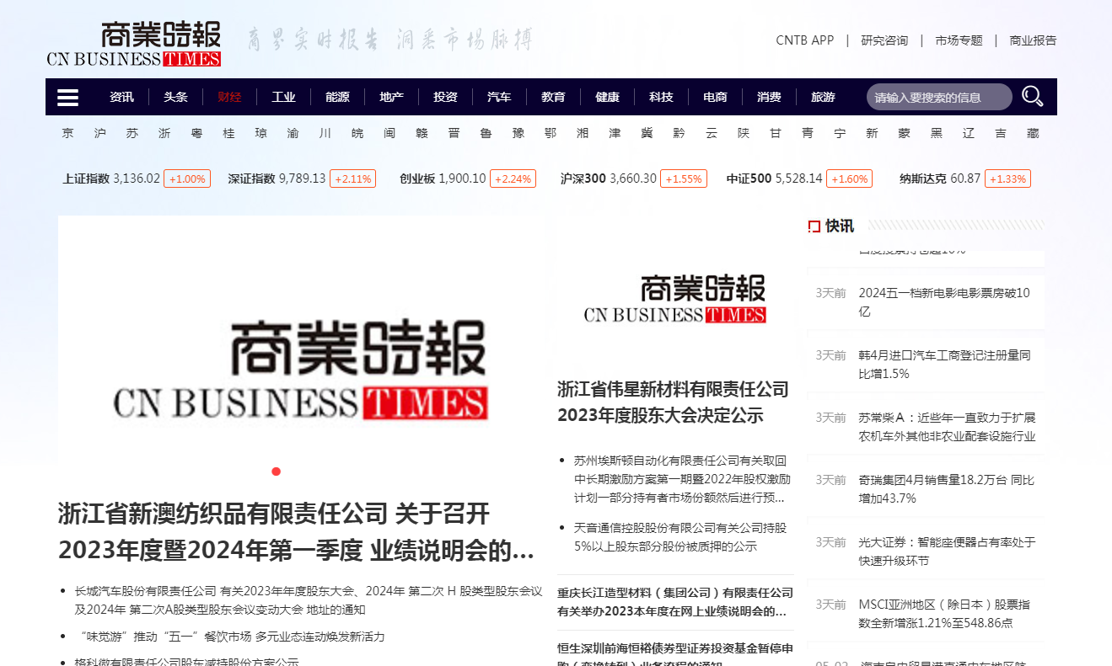Click the 纳斯达克 +1.33% badge
Image resolution: width=1112 pixels, height=666 pixels.
[x=1007, y=178]
